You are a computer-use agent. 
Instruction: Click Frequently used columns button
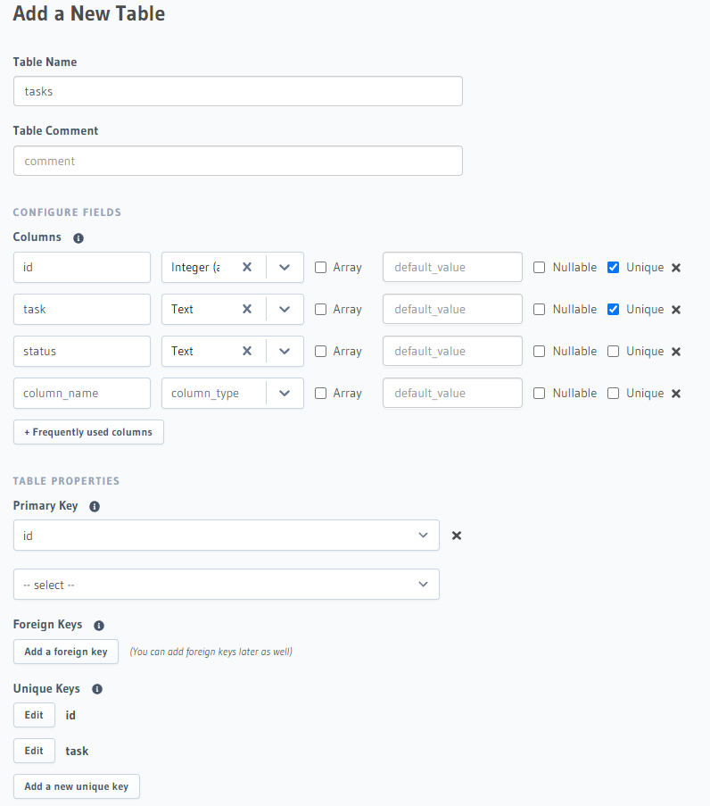tap(88, 432)
